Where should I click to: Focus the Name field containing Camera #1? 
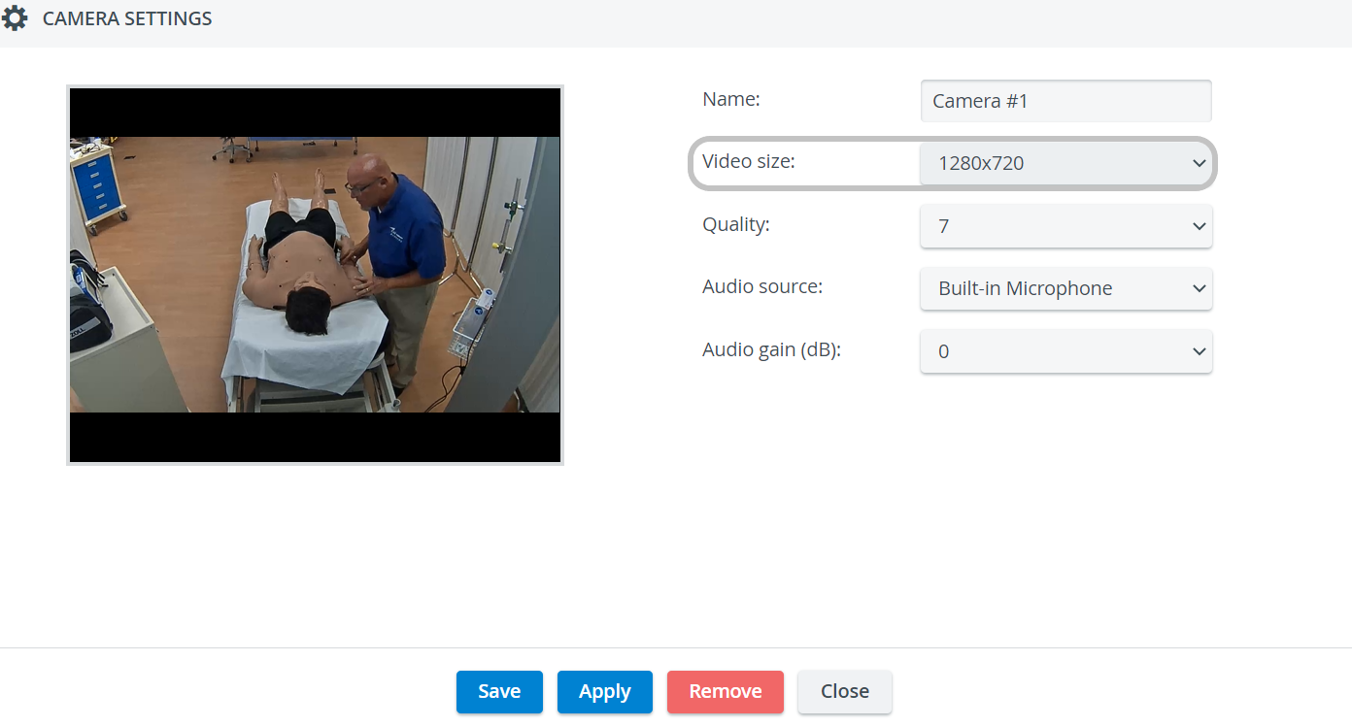(1065, 101)
